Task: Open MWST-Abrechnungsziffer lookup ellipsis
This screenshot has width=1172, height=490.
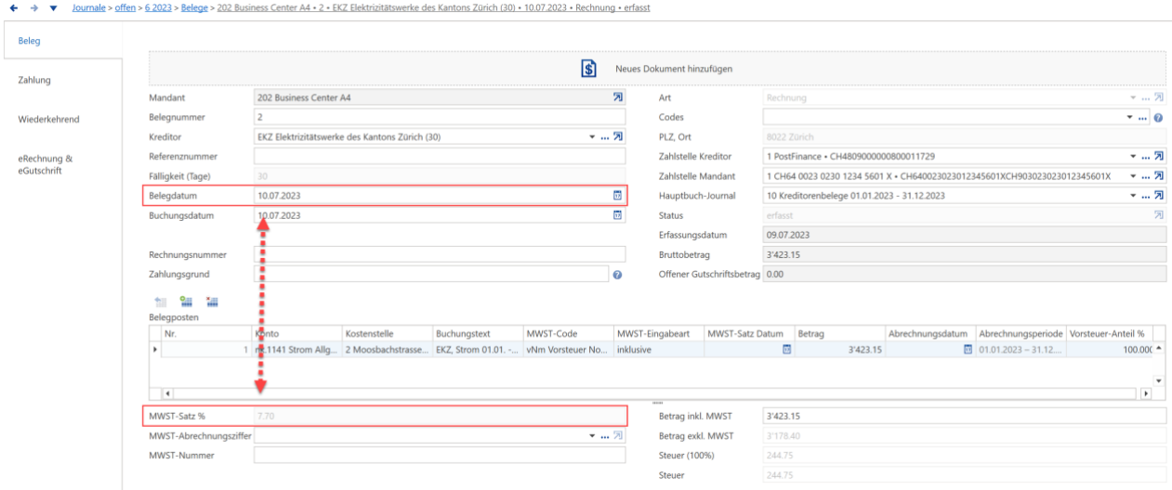Action: tap(605, 436)
